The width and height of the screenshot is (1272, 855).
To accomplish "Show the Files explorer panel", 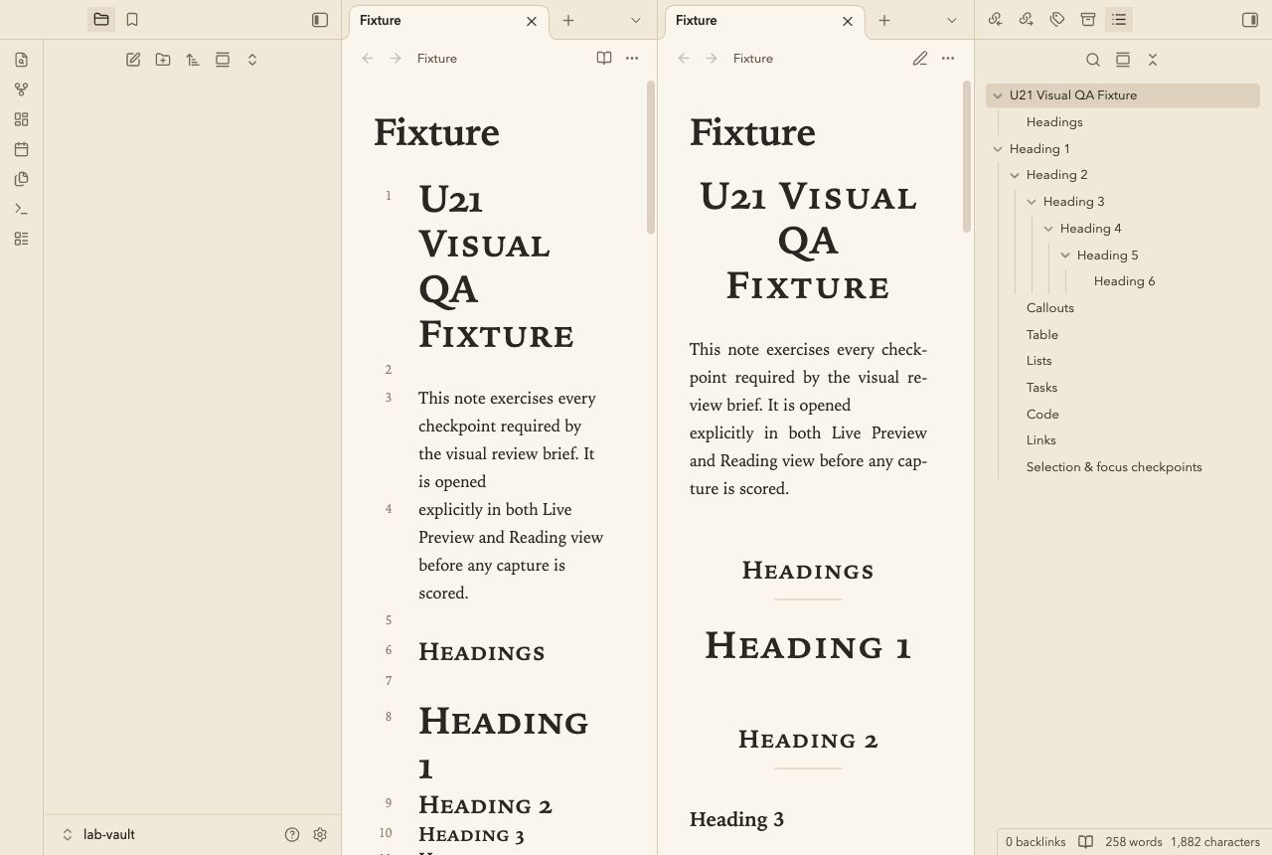I will coord(101,20).
